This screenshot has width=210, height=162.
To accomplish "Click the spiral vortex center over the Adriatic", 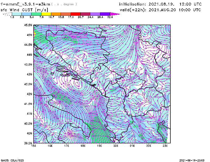I will pyautogui.click(x=77, y=84).
